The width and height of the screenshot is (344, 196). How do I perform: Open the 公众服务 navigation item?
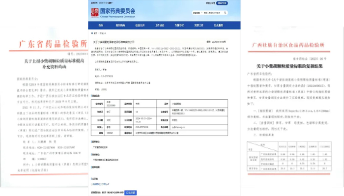tap(218, 25)
